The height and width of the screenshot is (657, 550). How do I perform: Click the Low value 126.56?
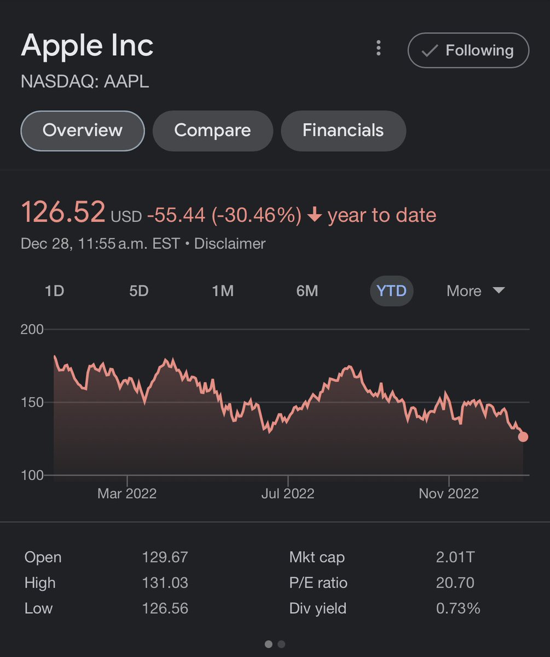pyautogui.click(x=165, y=608)
